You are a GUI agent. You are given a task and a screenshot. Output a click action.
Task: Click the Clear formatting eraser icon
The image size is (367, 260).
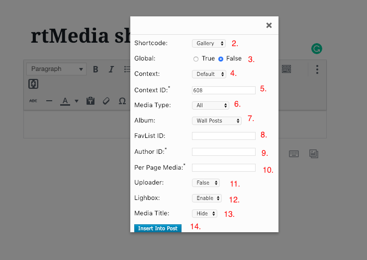106,101
